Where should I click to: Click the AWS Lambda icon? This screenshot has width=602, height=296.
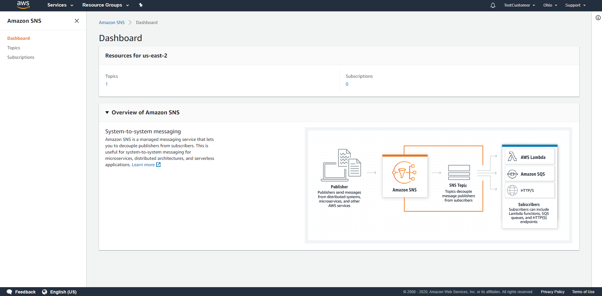pos(512,156)
